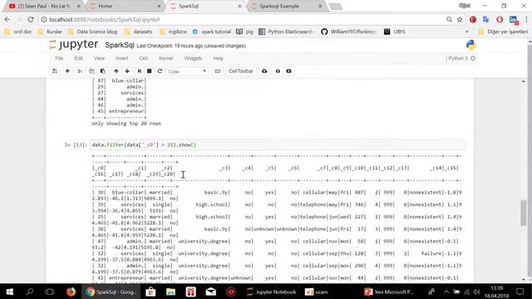The height and width of the screenshot is (299, 532).
Task: Reload the current page
Action: [31, 20]
